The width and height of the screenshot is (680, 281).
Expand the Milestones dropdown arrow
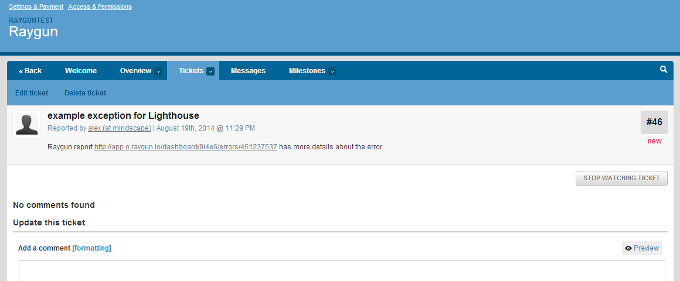click(332, 71)
